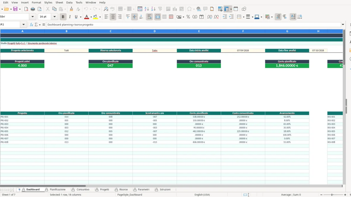The height and width of the screenshot is (197, 351).
Task: Insert hyperlink with the globe icon
Action: 199,9
